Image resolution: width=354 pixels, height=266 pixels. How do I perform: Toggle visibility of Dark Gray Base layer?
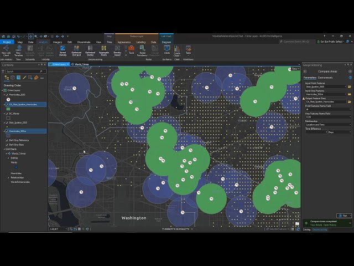coord(7,145)
